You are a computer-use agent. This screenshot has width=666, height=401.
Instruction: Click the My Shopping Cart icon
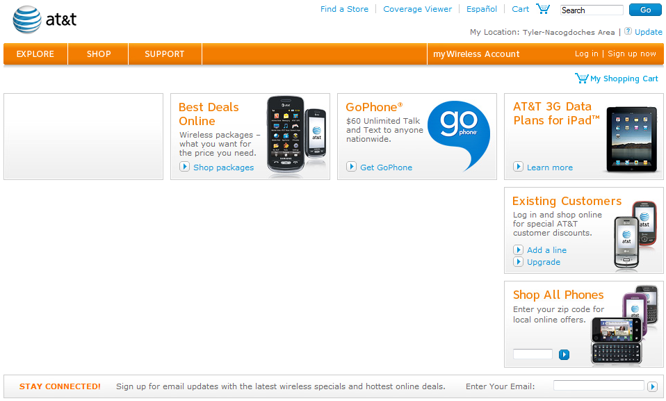581,78
